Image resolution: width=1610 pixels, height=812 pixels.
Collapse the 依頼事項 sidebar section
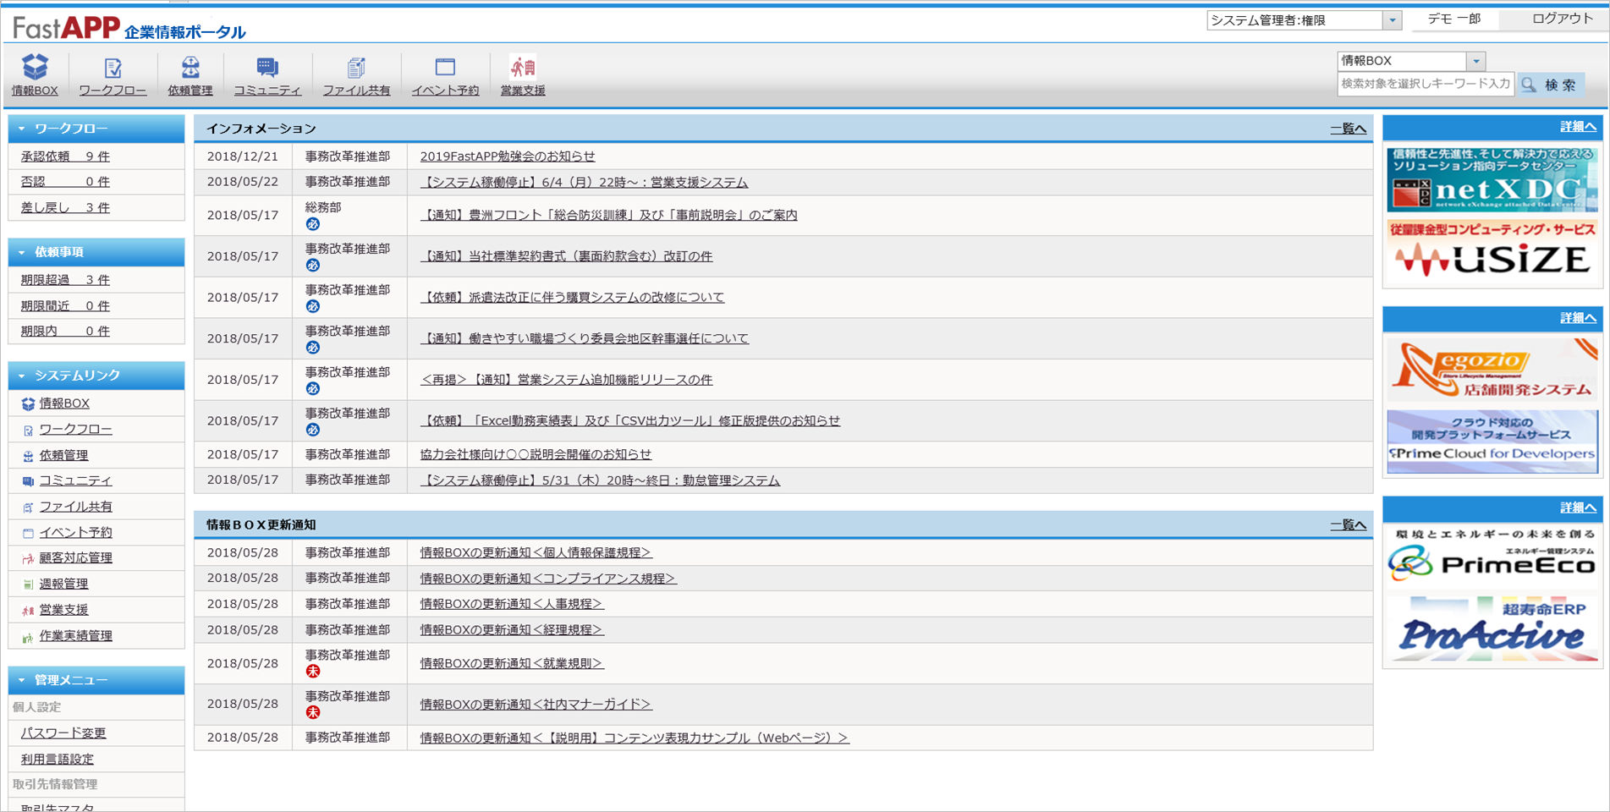(22, 252)
